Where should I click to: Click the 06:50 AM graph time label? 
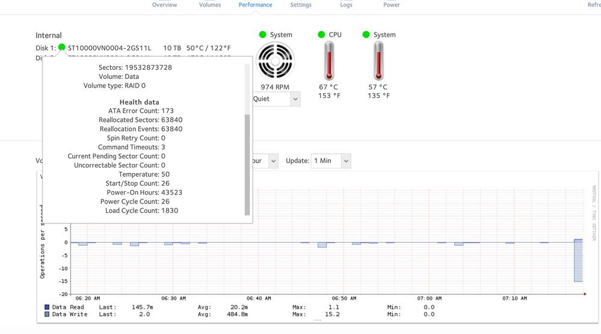click(x=344, y=298)
